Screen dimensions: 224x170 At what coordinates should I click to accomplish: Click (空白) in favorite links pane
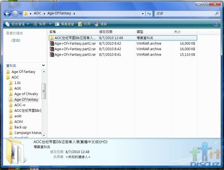point(16,40)
